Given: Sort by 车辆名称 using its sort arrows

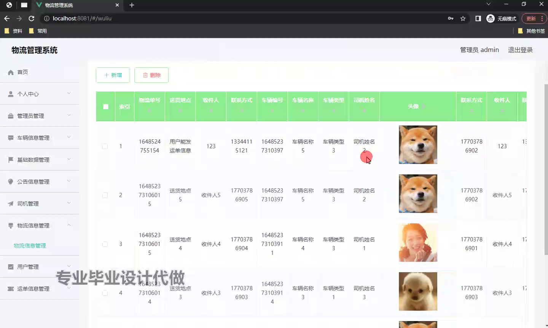Looking at the screenshot, I should (x=303, y=110).
